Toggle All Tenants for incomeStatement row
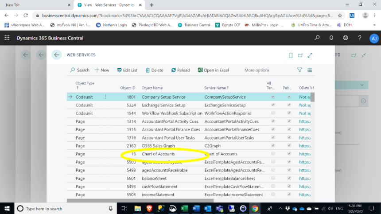 (x=273, y=195)
